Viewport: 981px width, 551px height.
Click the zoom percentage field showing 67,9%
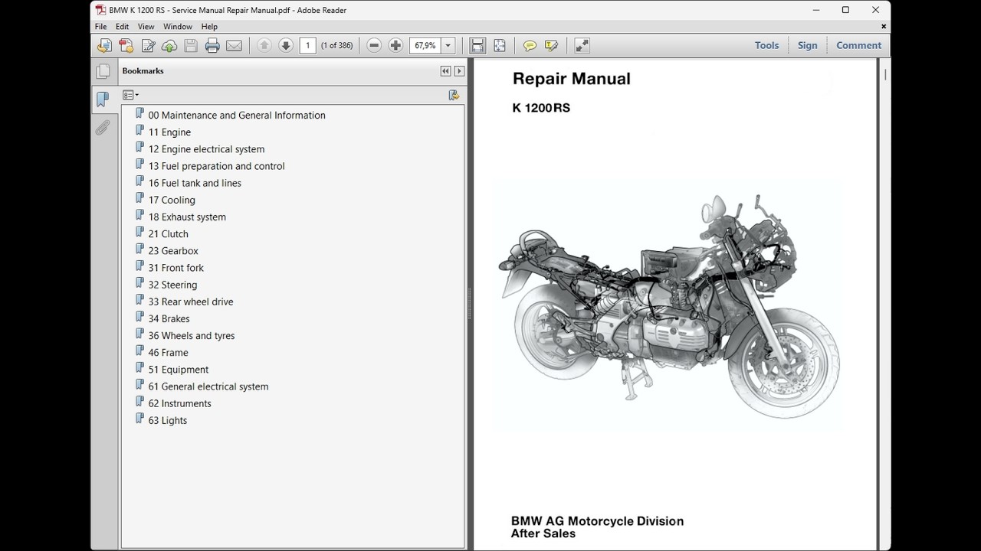425,46
